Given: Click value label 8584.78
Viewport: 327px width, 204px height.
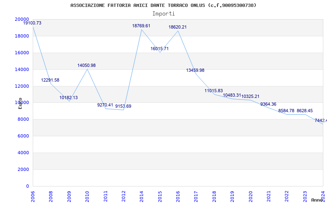Looking at the screenshot, I should (x=286, y=111).
